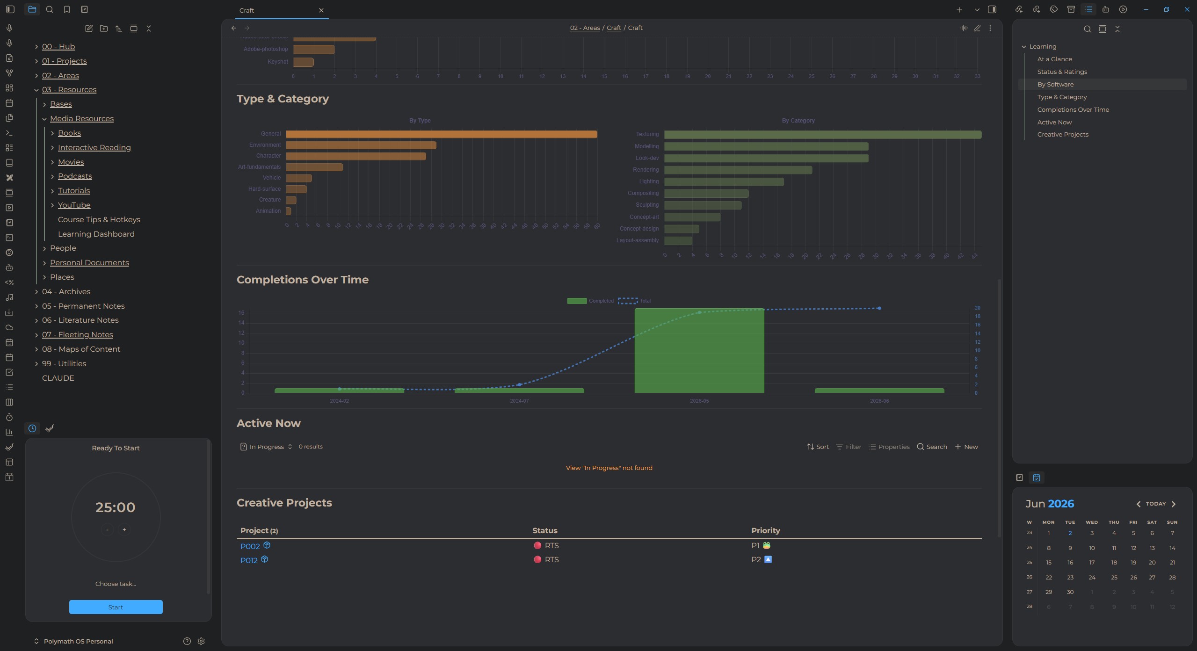
Task: Collapse the Media Resources folder
Action: (44, 119)
